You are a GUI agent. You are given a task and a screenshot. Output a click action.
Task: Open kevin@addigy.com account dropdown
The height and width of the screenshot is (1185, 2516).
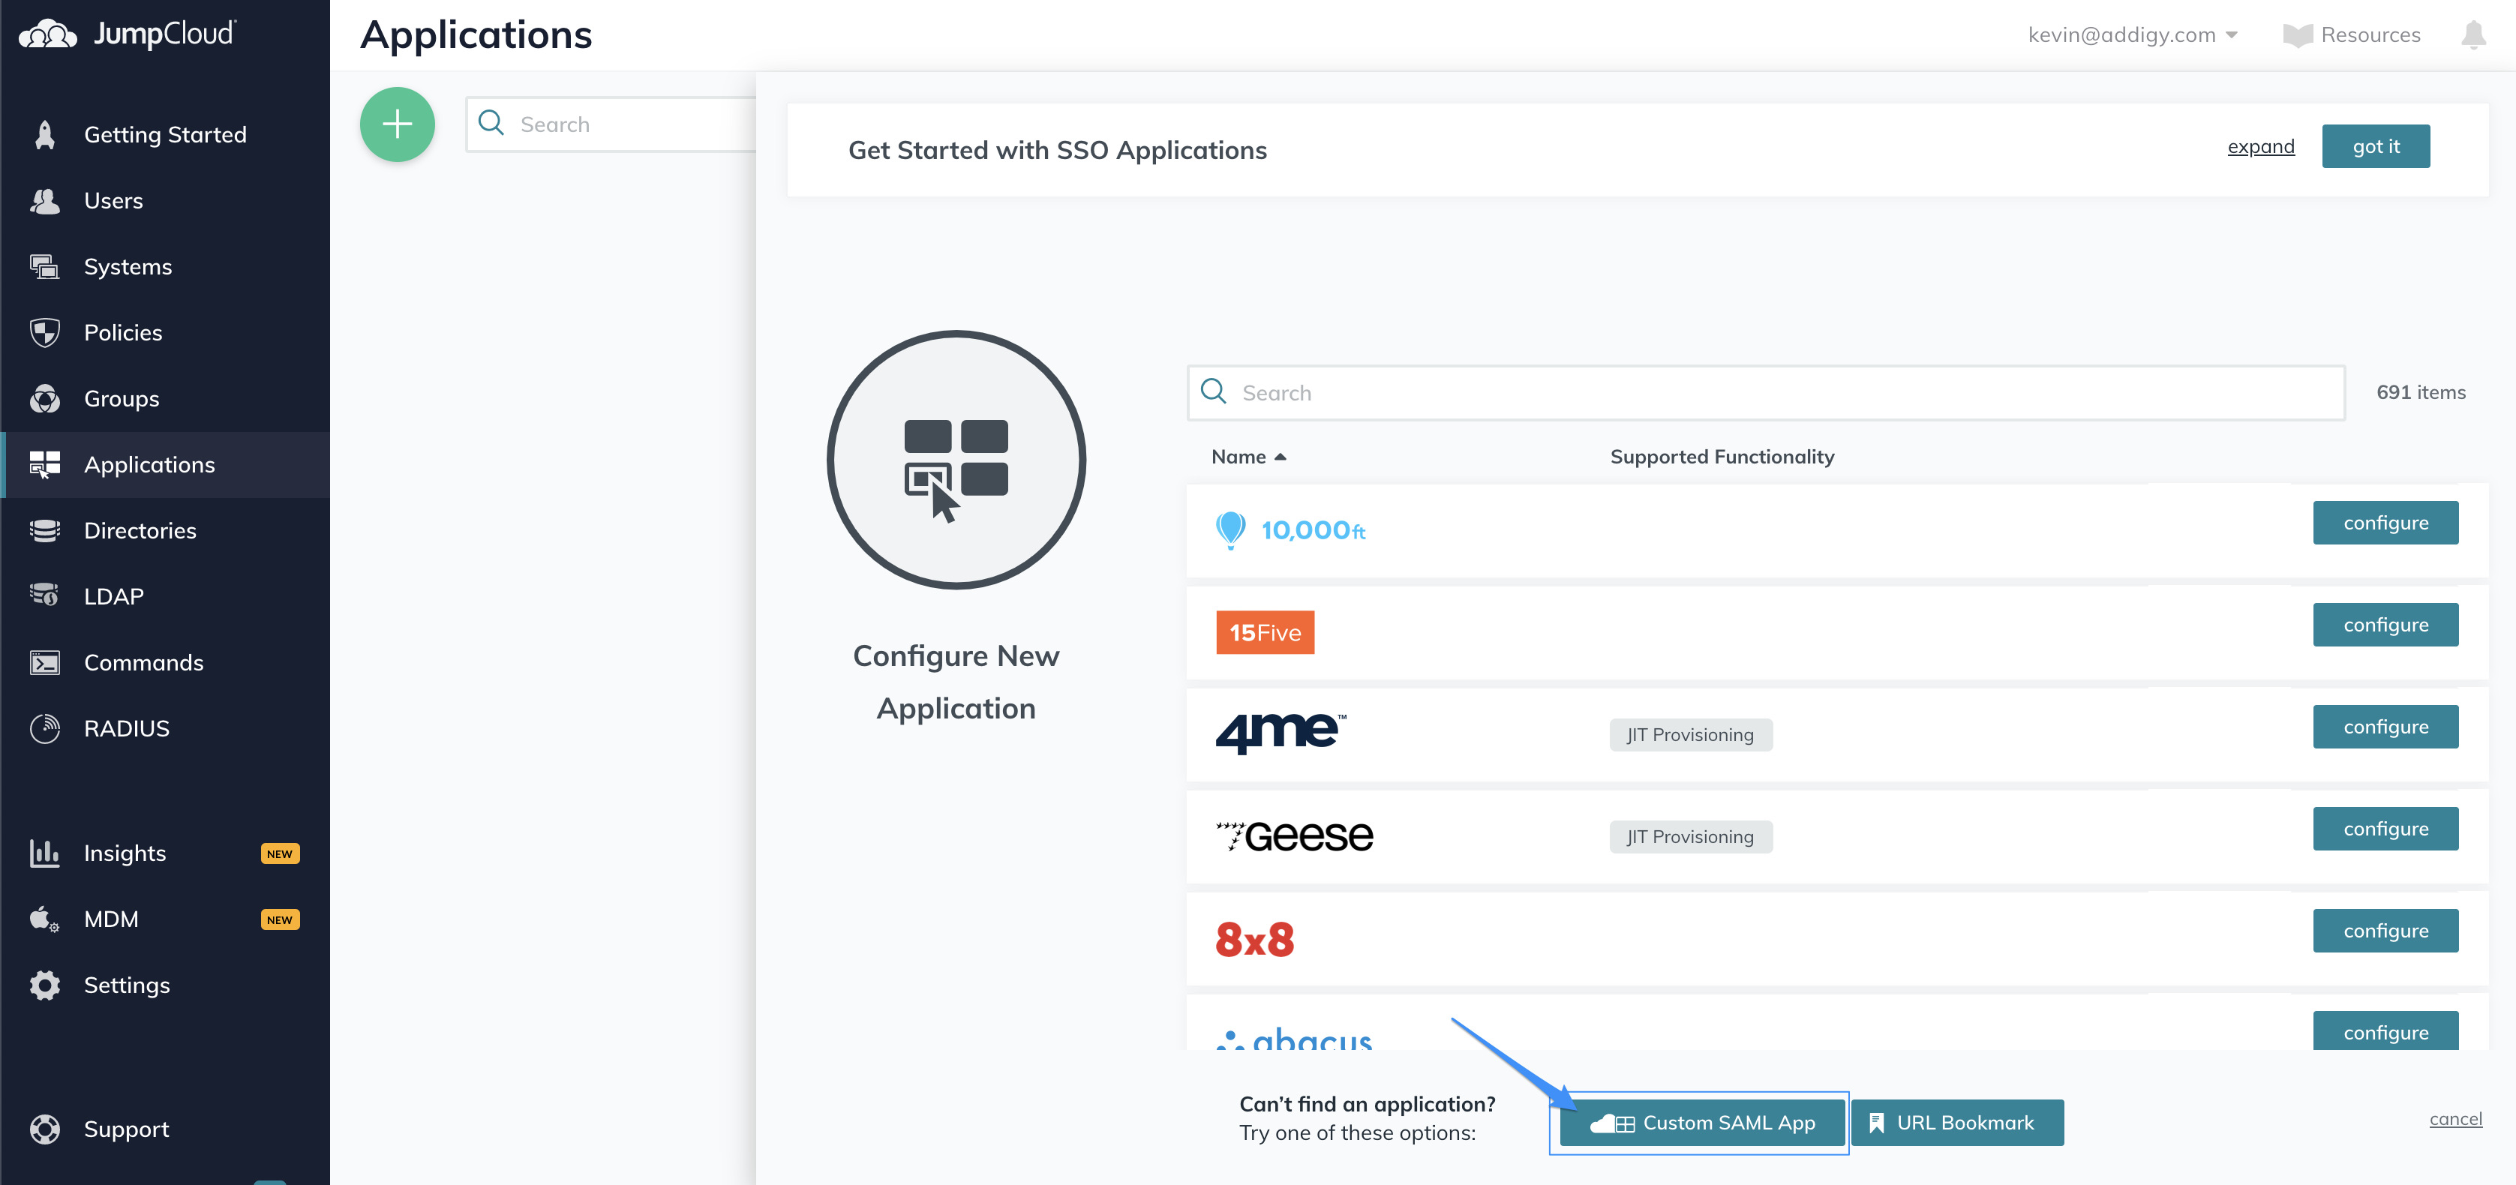click(2132, 35)
